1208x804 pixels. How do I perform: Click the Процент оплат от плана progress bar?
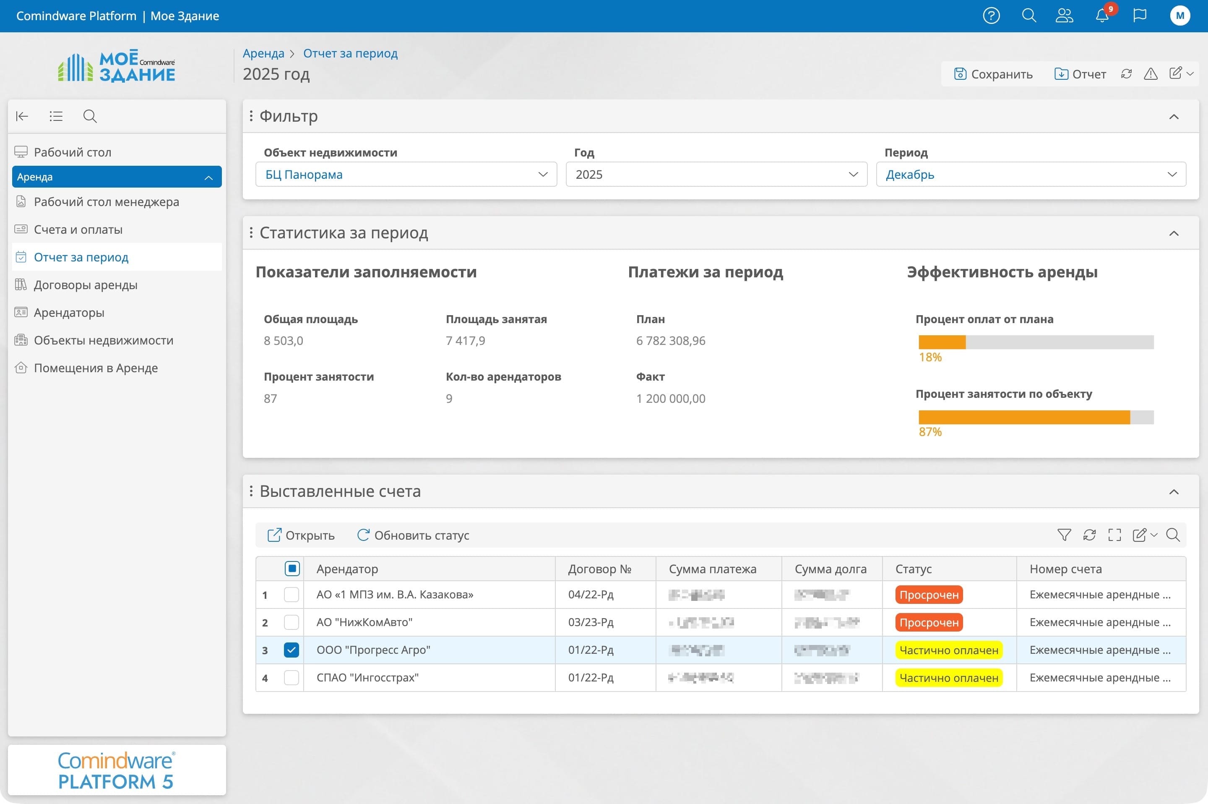pyautogui.click(x=1036, y=342)
